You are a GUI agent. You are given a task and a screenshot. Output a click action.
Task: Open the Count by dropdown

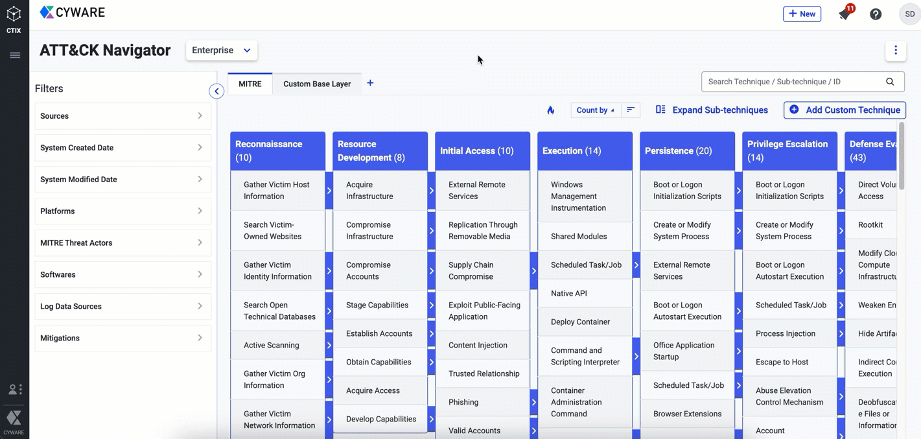pyautogui.click(x=595, y=110)
